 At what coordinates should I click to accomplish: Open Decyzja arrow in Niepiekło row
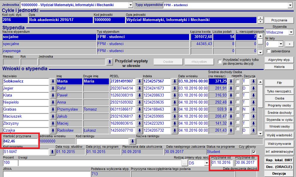point(253,102)
